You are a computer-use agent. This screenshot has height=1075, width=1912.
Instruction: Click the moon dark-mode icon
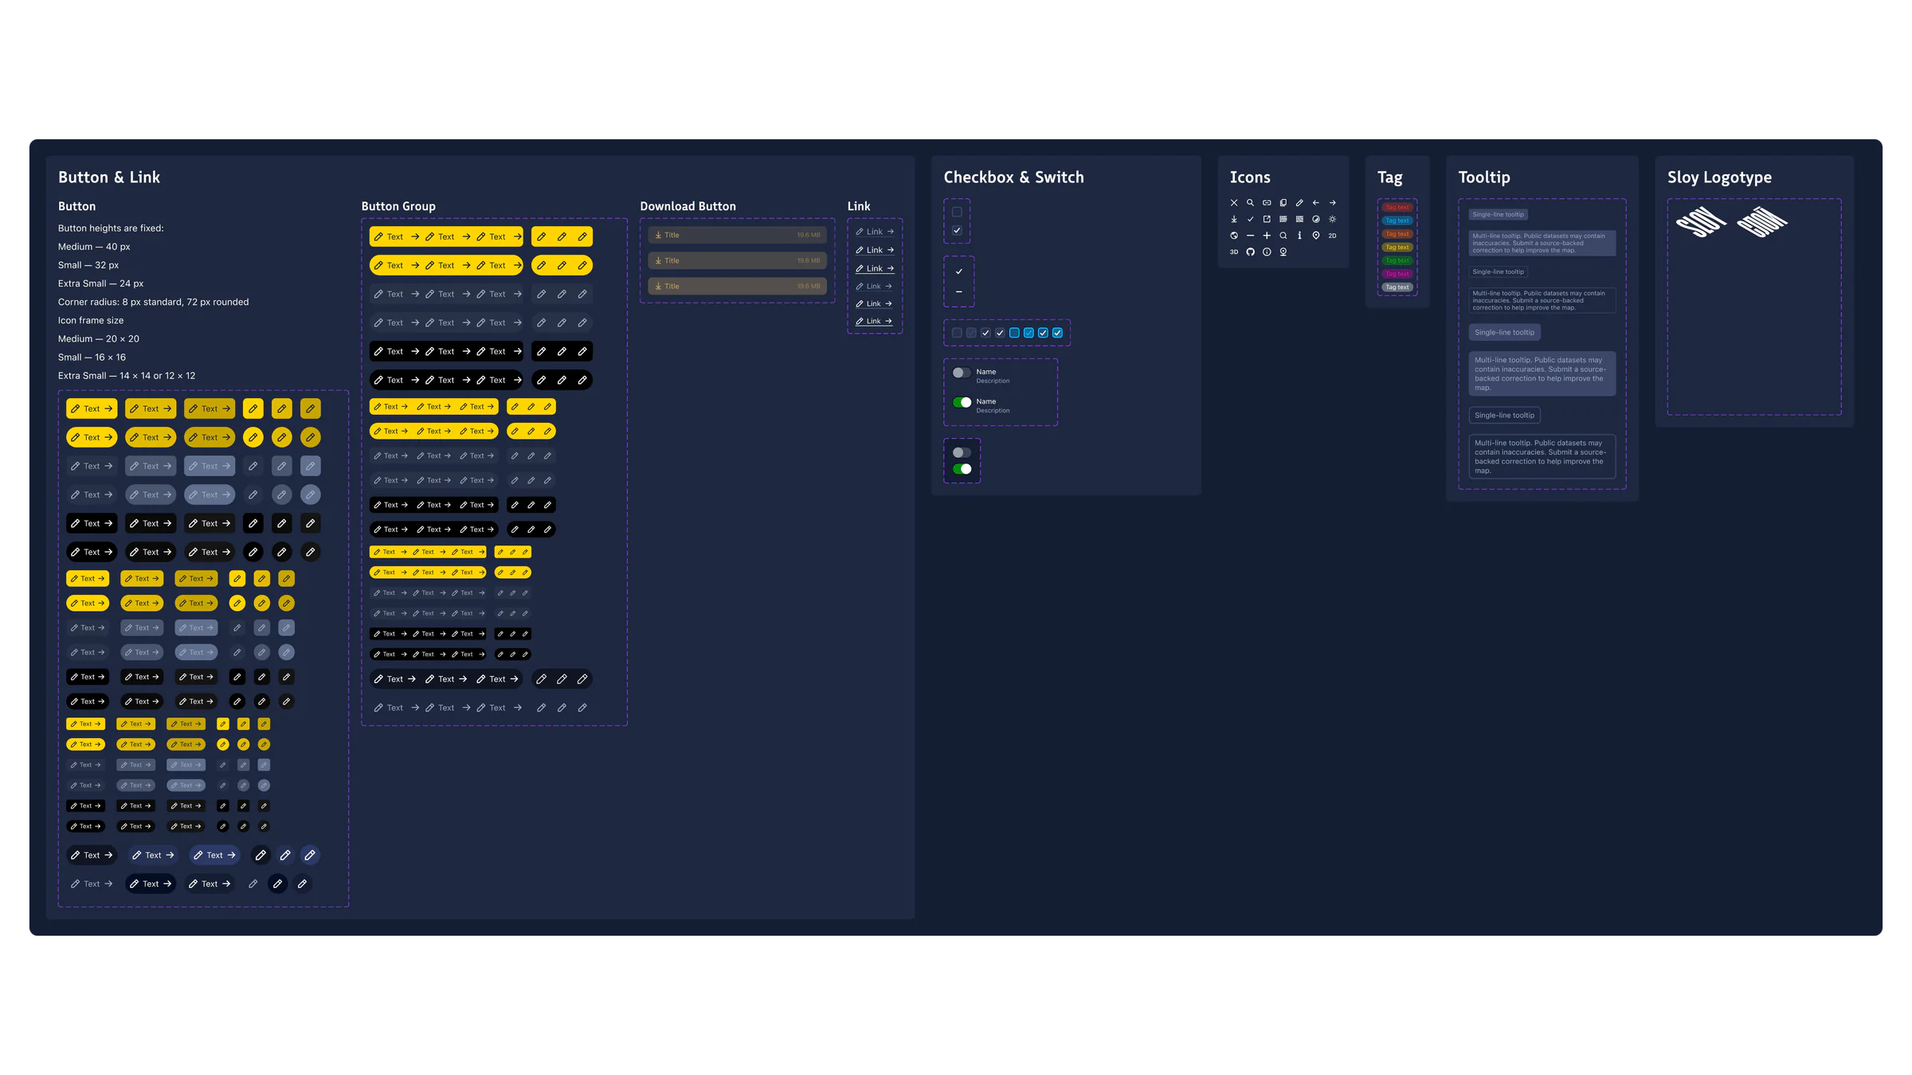click(1316, 219)
